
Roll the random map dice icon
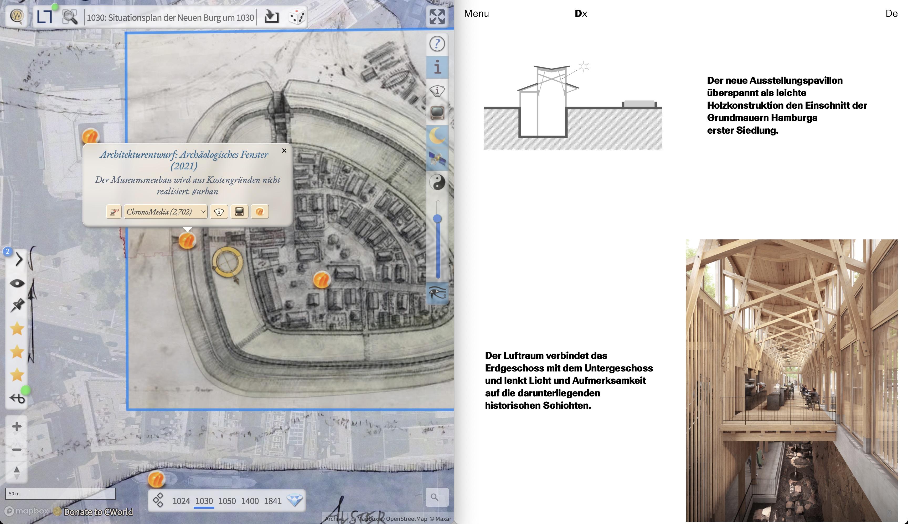297,17
